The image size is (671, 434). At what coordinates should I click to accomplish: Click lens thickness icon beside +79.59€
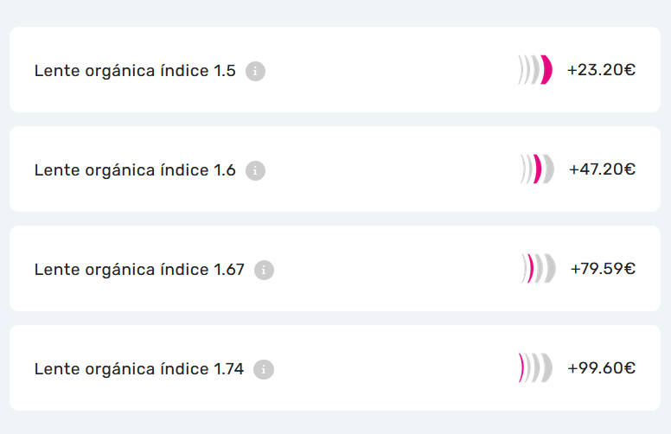pyautogui.click(x=539, y=268)
